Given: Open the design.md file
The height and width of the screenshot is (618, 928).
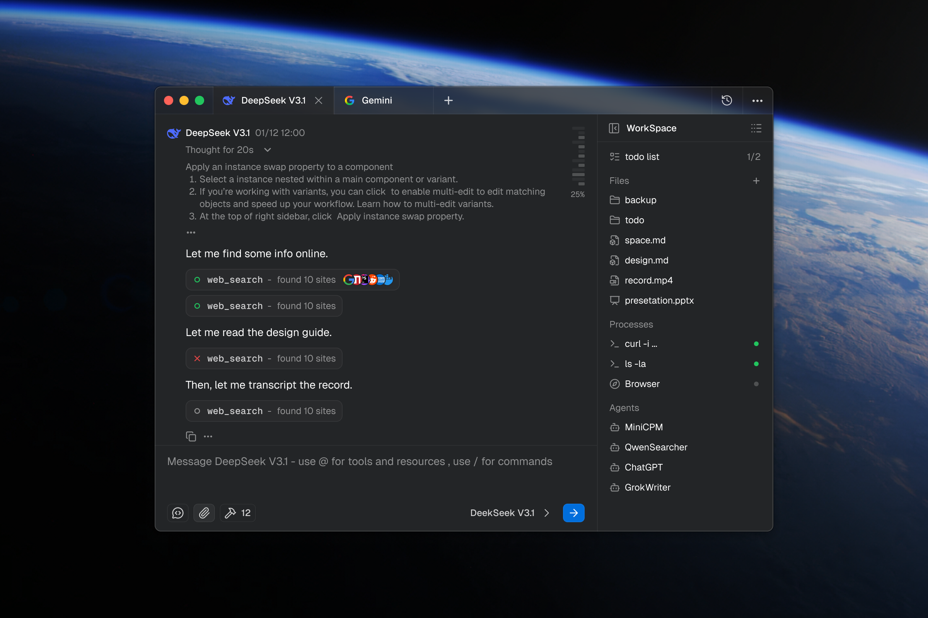Looking at the screenshot, I should click(x=646, y=260).
